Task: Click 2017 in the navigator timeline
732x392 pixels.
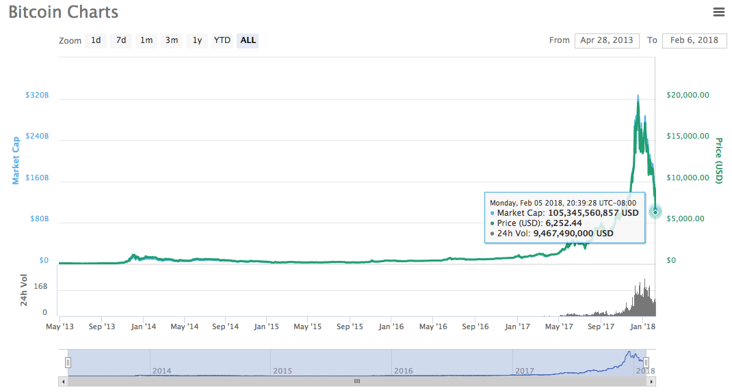Action: point(525,371)
